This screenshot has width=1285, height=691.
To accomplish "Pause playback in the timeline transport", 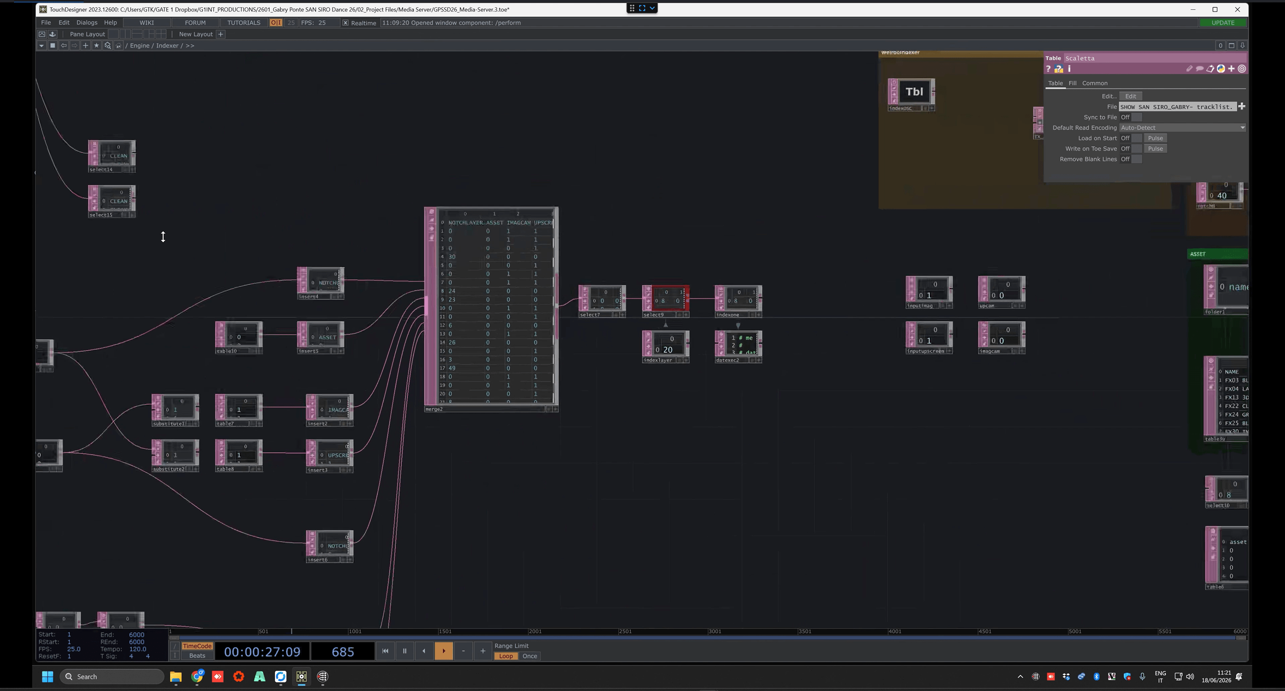I will (405, 651).
